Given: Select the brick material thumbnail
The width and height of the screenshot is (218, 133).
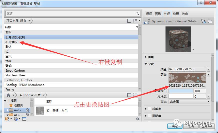Looking at the screenshot, I should 39,111.
